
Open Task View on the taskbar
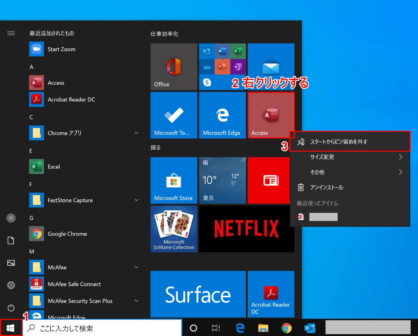(x=216, y=328)
